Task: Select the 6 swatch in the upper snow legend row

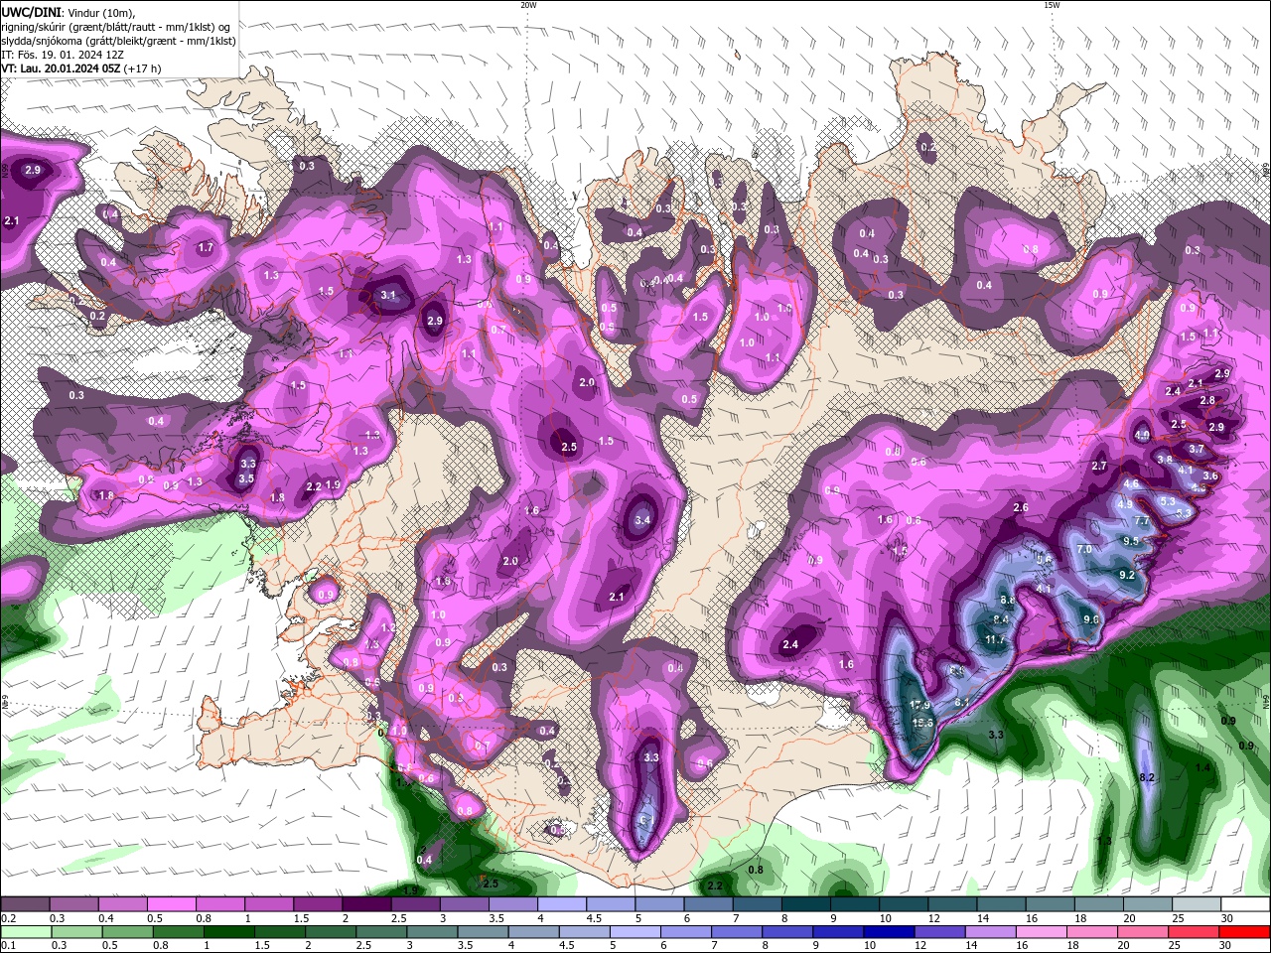Action: (709, 904)
